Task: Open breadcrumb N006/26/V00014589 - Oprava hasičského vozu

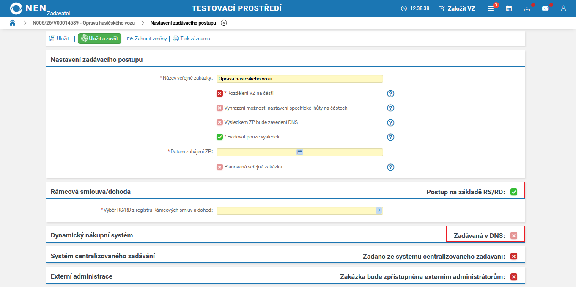Action: [x=84, y=23]
